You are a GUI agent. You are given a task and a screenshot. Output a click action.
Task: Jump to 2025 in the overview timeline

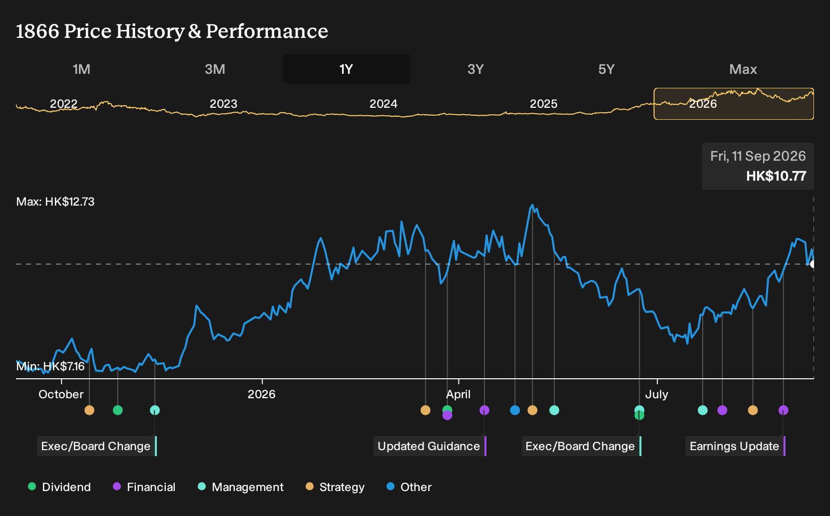[x=543, y=104]
